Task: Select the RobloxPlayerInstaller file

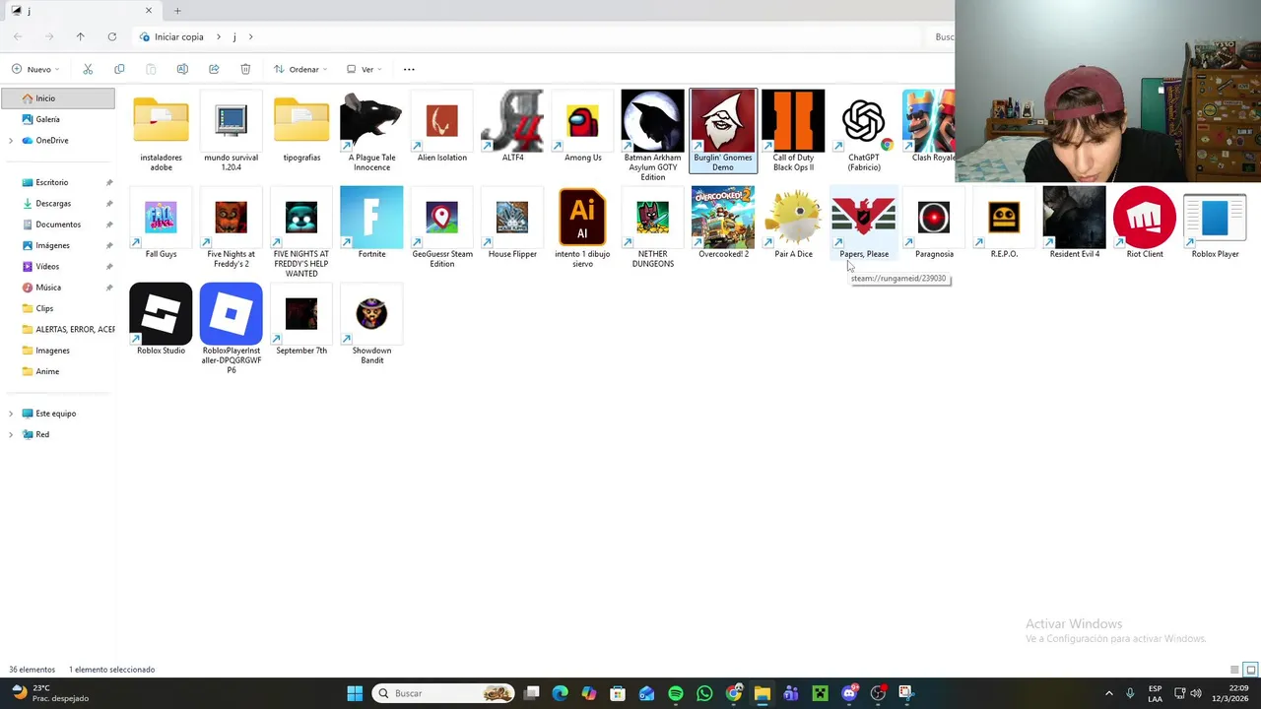Action: [231, 329]
